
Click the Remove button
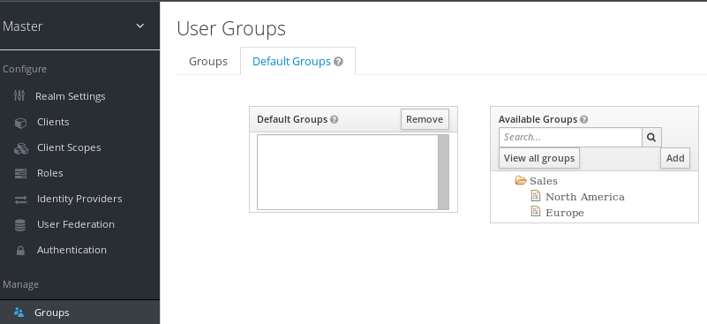coord(425,119)
